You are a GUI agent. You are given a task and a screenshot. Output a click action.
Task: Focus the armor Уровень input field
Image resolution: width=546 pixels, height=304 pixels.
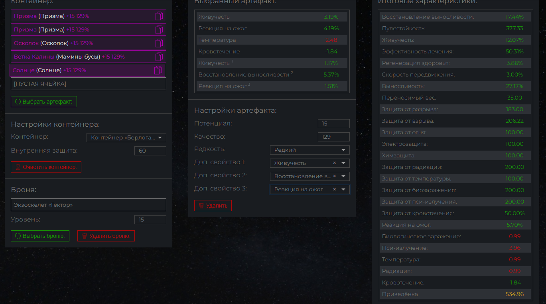coord(150,220)
